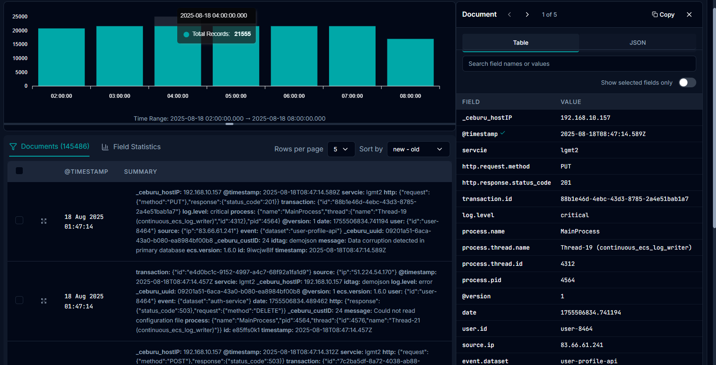Viewport: 716px width, 365px height.
Task: Switch to the JSON tab
Action: pos(637,43)
